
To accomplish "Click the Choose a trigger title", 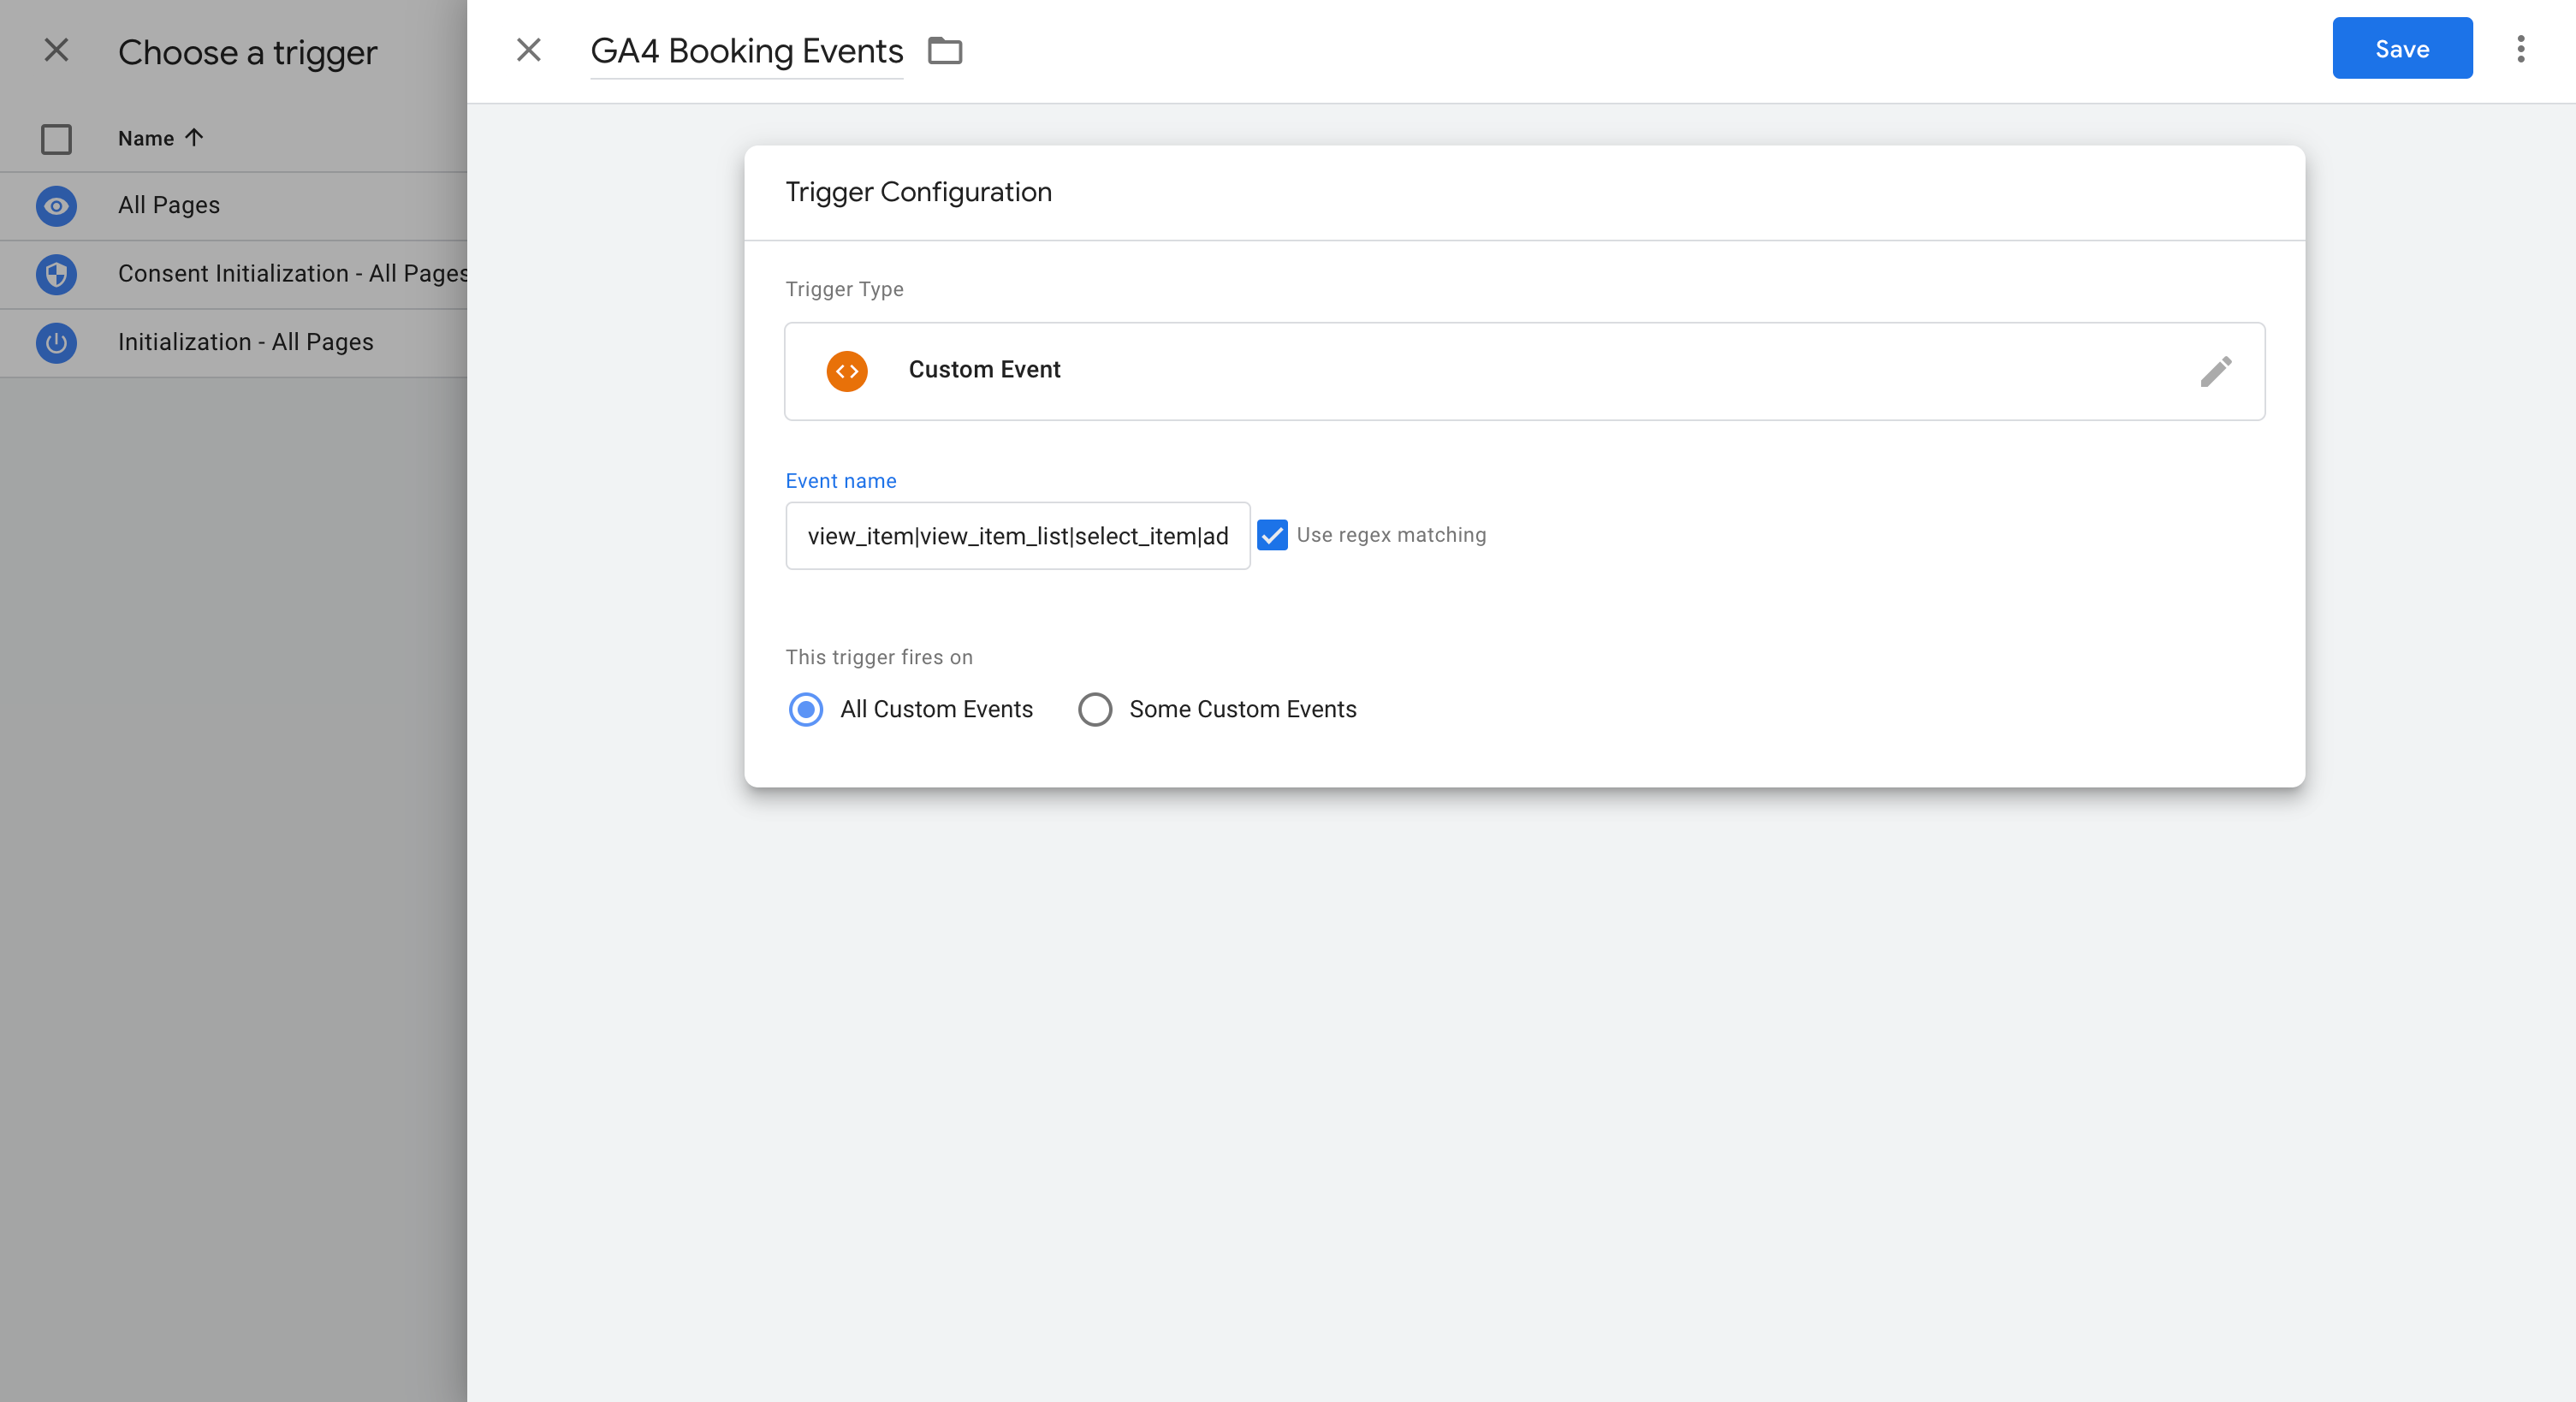I will [x=248, y=52].
